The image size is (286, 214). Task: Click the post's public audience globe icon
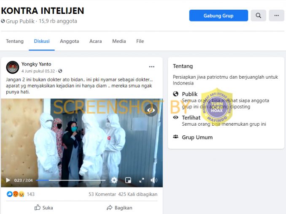60,71
